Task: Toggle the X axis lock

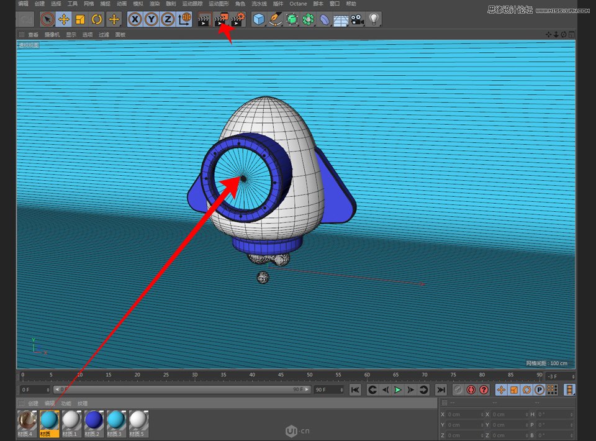Action: 135,19
